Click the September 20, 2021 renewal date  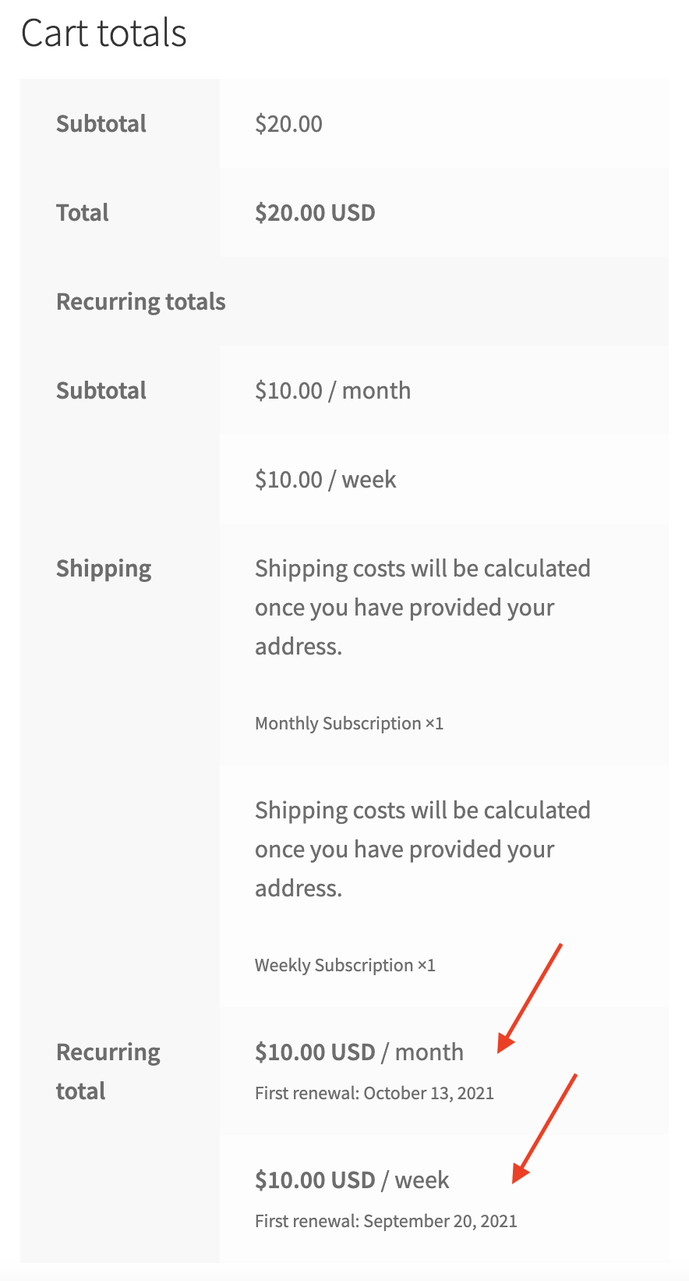440,1222
